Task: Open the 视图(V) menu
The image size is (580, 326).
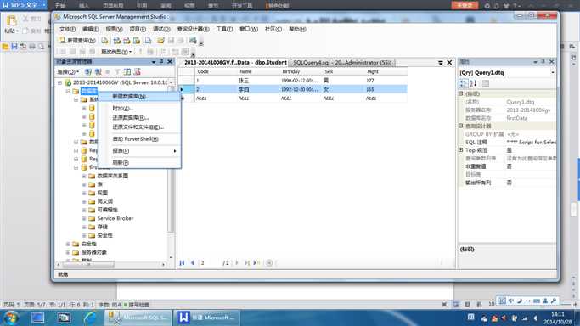Action: 114,29
